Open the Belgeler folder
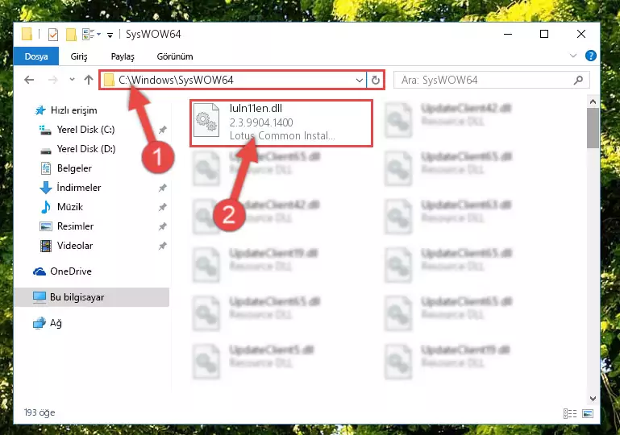Viewport: 620px width, 435px height. pyautogui.click(x=74, y=168)
